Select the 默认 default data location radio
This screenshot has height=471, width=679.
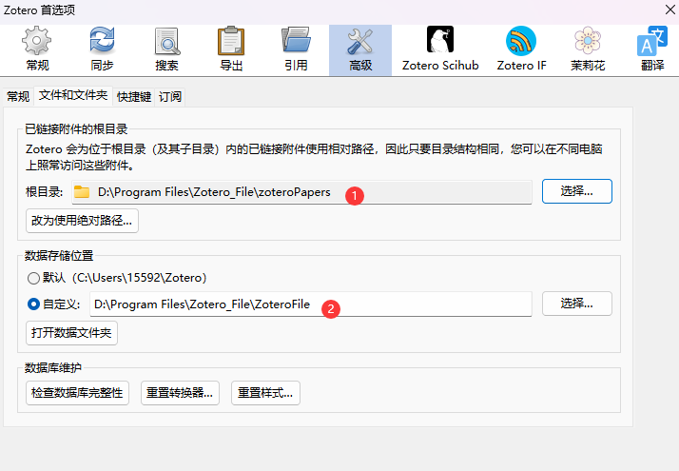33,278
